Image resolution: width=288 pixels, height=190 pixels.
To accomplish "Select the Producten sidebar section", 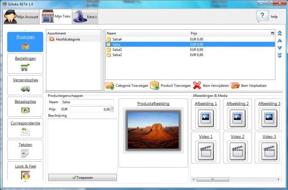I will [x=25, y=42].
